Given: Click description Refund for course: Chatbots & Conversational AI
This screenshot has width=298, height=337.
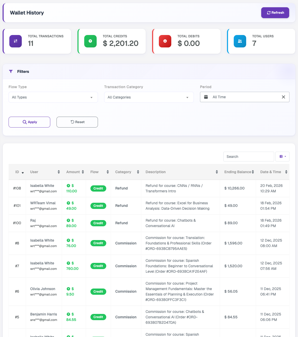Looking at the screenshot, I should (171, 223).
